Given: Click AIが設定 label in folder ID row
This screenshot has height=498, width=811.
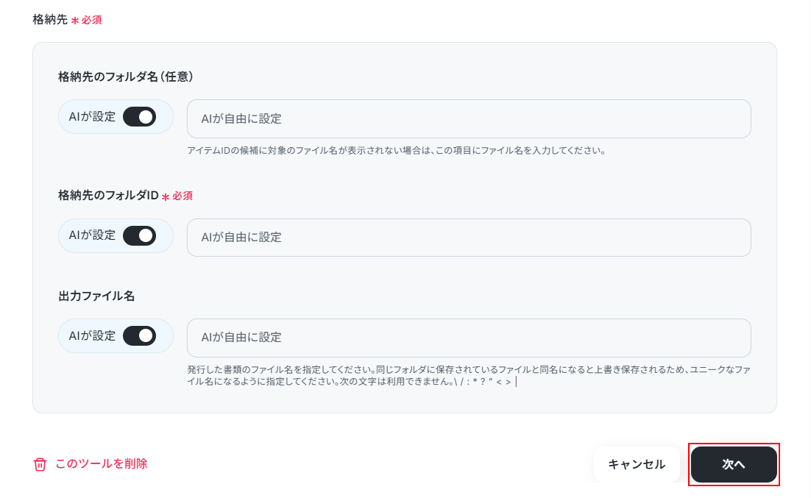Looking at the screenshot, I should pos(92,235).
